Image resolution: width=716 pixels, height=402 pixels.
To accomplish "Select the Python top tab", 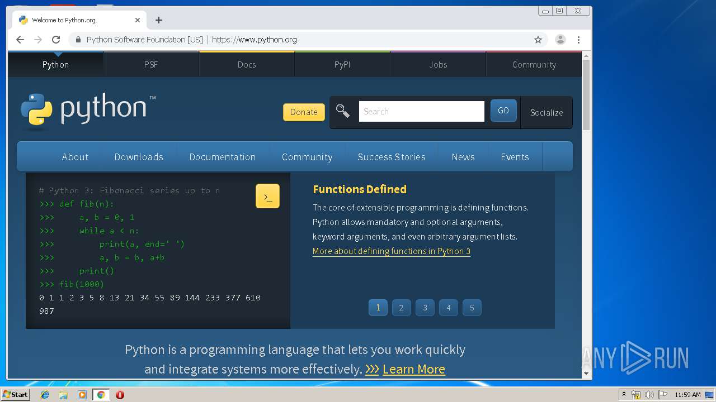I will click(55, 64).
